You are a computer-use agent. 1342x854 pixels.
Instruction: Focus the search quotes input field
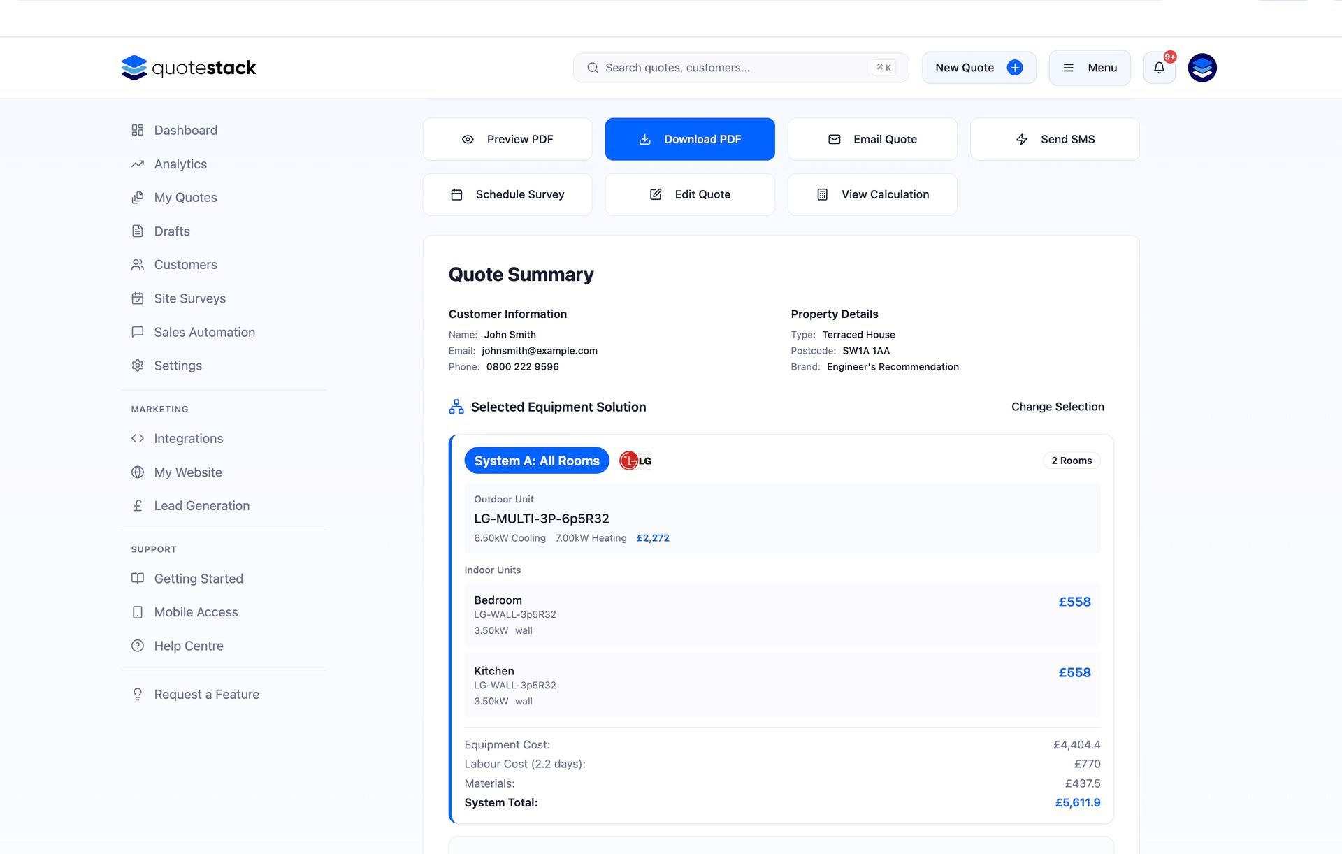coord(734,68)
